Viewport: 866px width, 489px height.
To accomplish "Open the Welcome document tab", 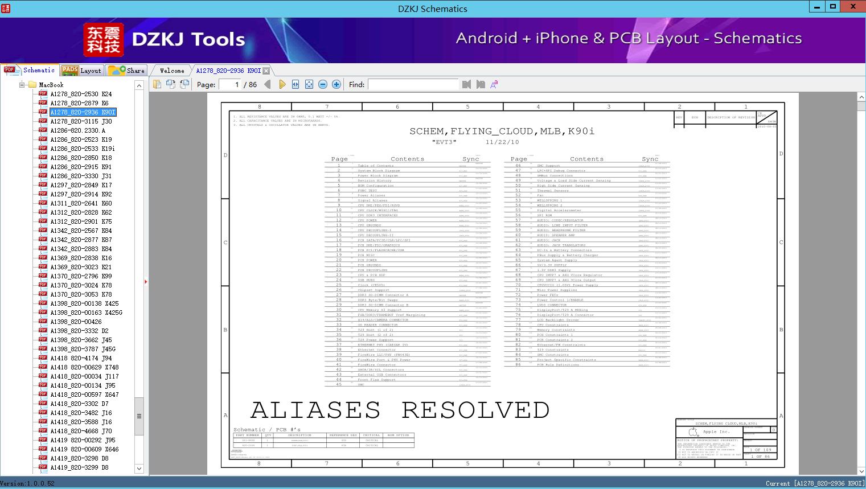I will (x=172, y=71).
